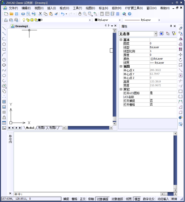Select the Circle drawing tool
The width and height of the screenshot is (185, 202).
(x=4, y=60)
